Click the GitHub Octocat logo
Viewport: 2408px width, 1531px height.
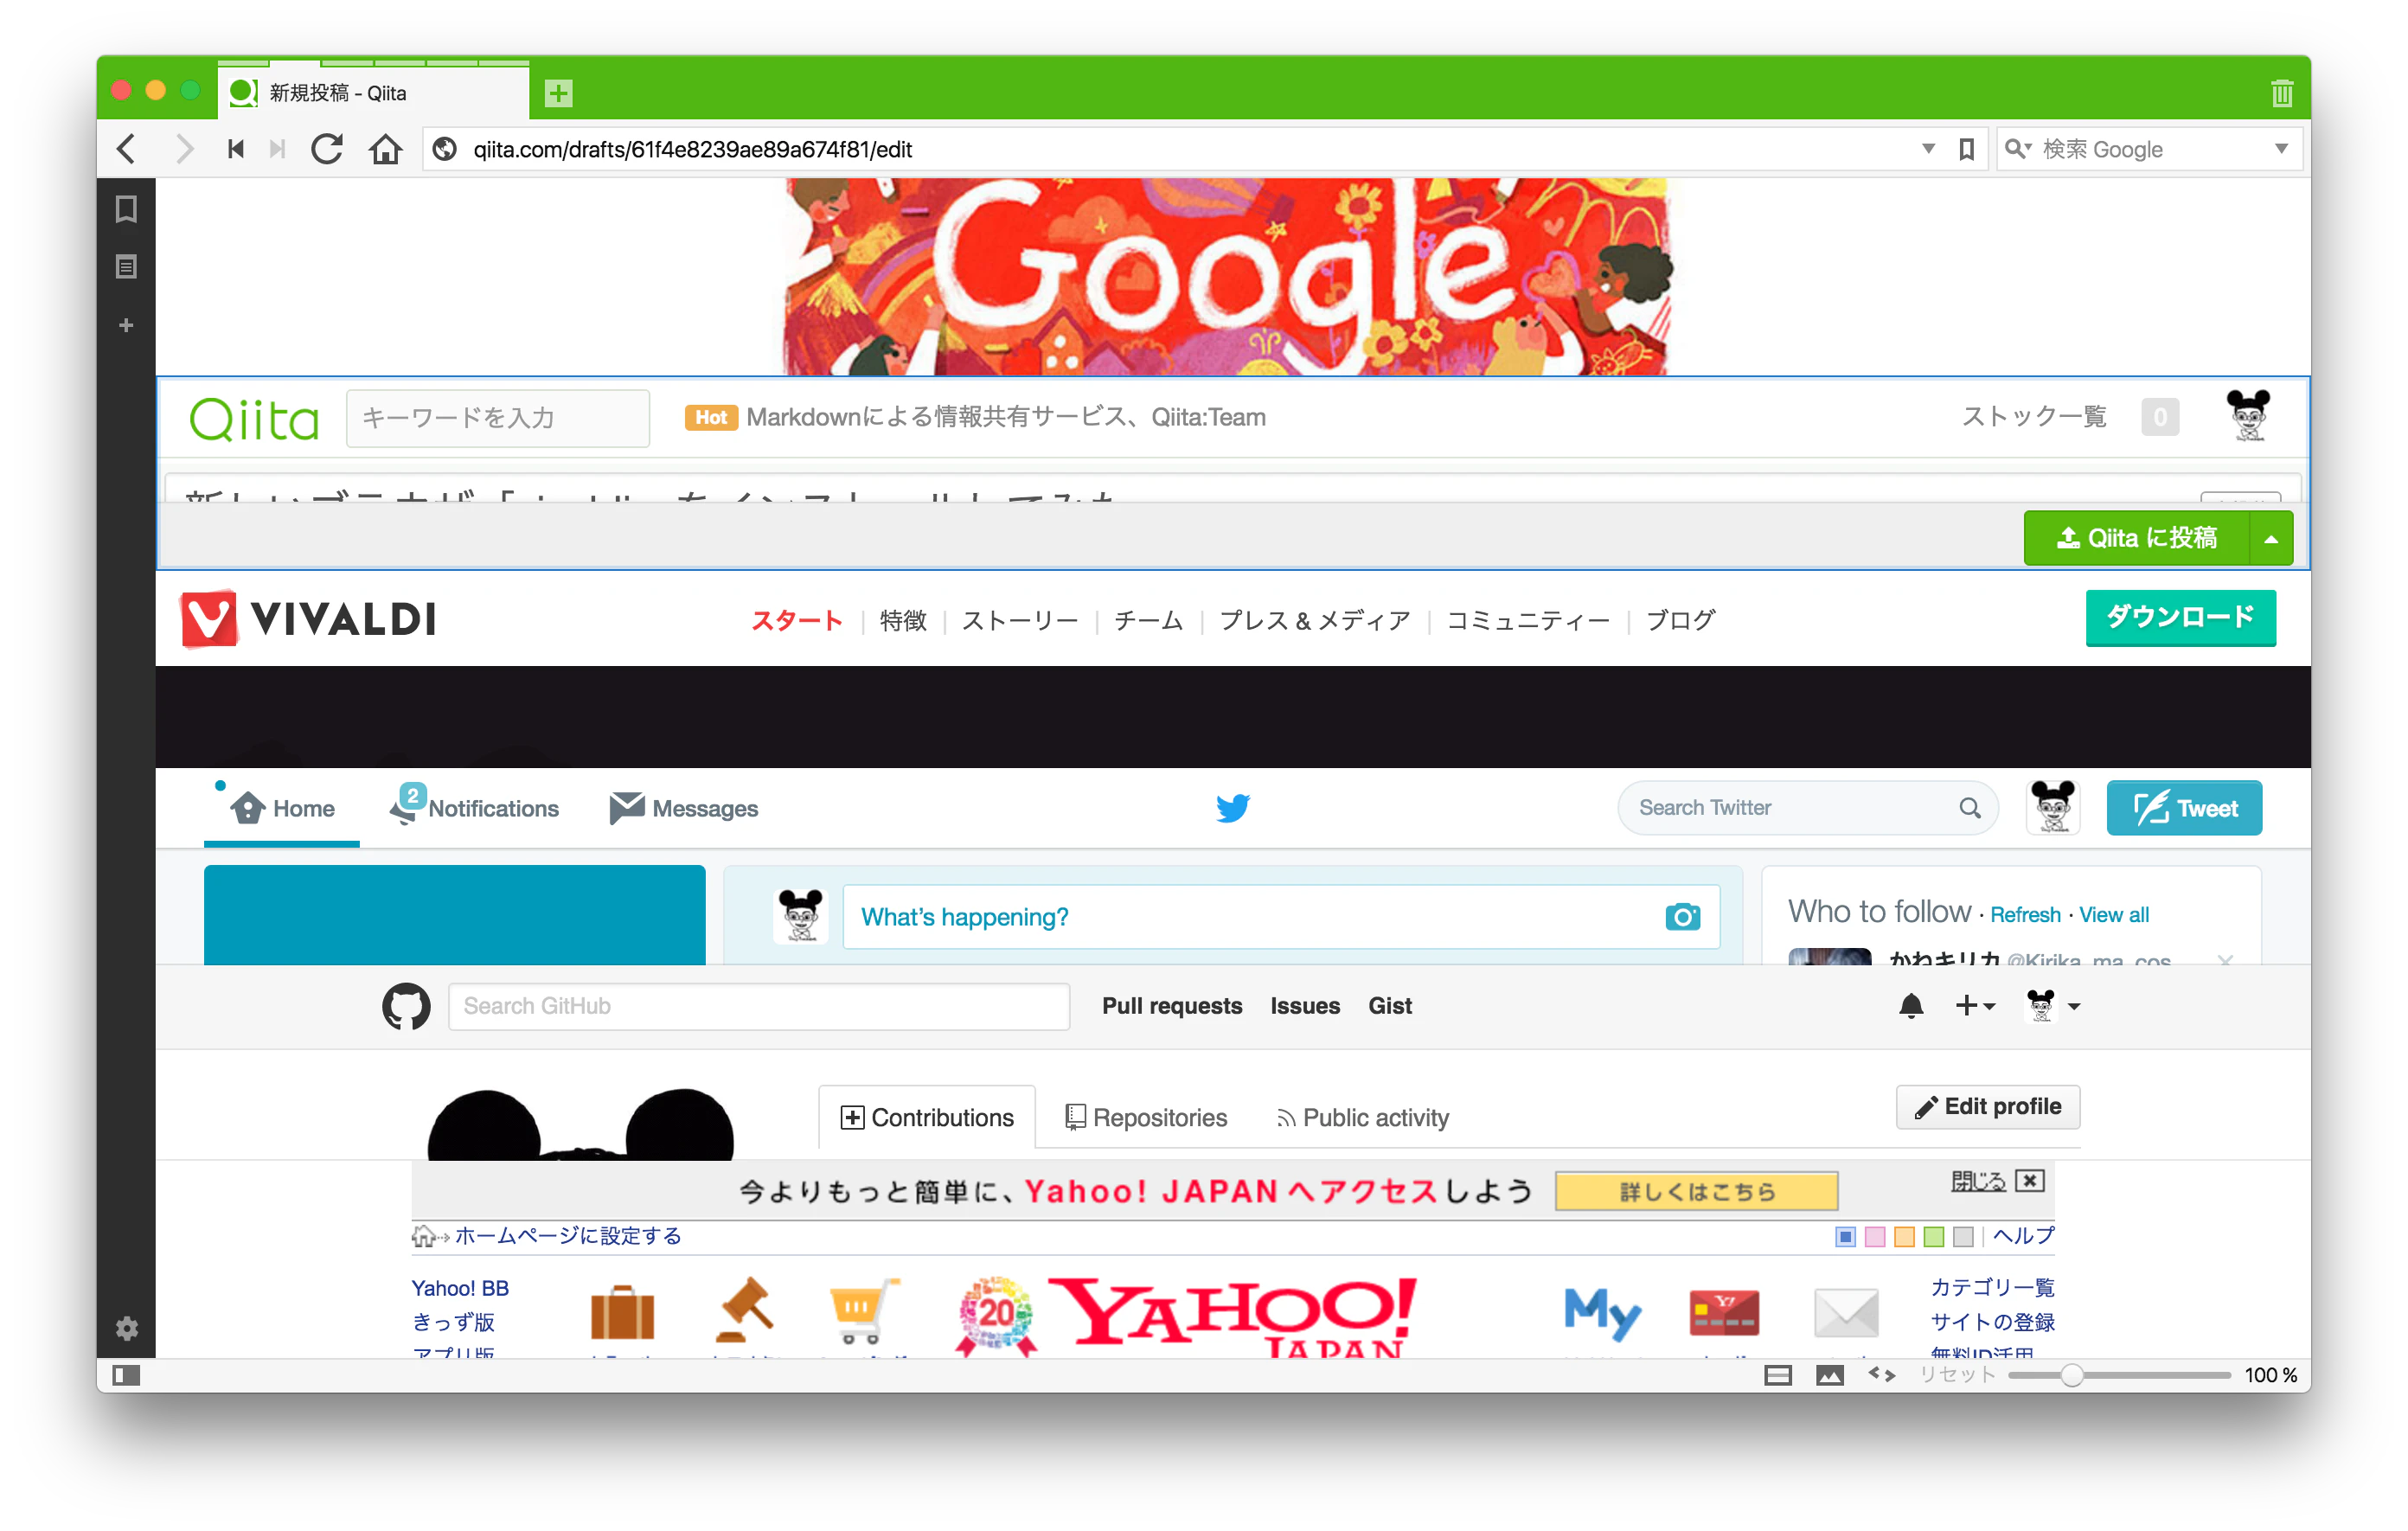click(406, 1006)
